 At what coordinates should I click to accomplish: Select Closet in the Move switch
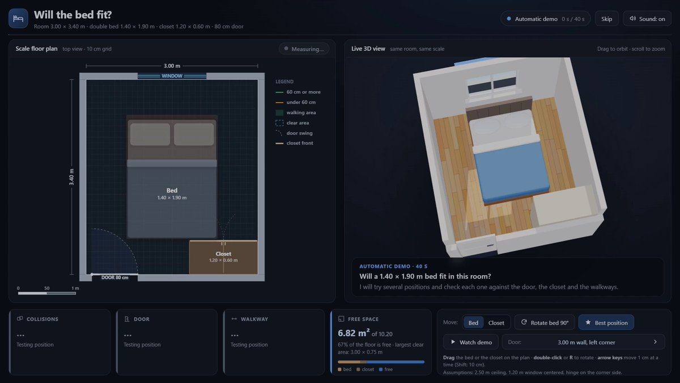pos(496,322)
